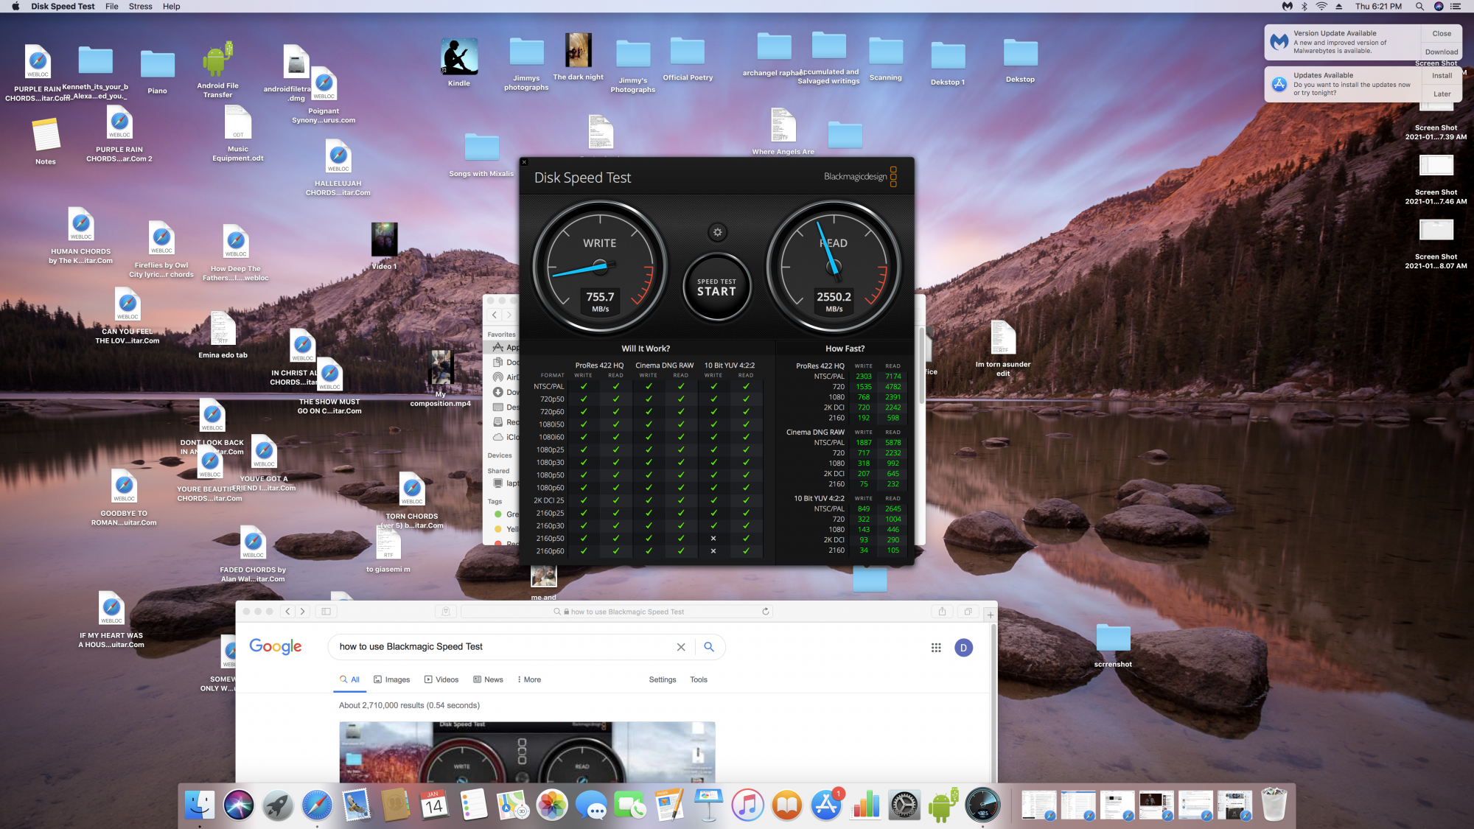Image resolution: width=1474 pixels, height=829 pixels.
Task: Click Google search magnifier icon
Action: coord(709,647)
